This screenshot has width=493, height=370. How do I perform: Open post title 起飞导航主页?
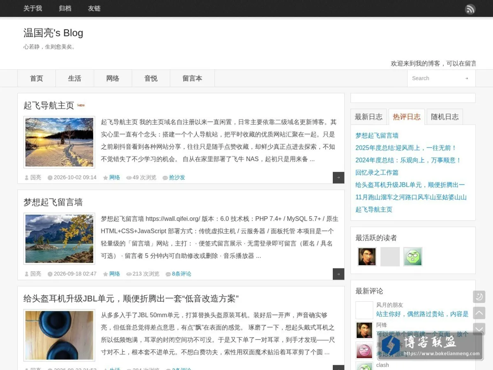point(49,106)
